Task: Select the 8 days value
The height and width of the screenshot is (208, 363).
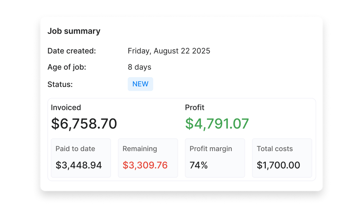Action: pos(139,67)
